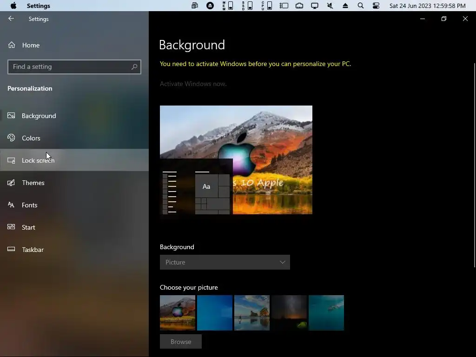Click the Taskbar bar icon
The height and width of the screenshot is (357, 476).
pos(11,249)
